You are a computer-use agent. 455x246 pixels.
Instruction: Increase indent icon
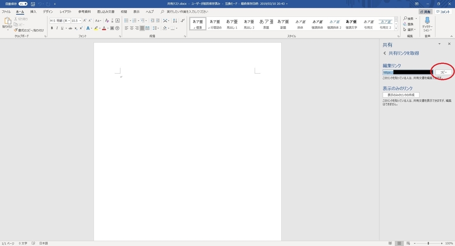tap(158, 20)
